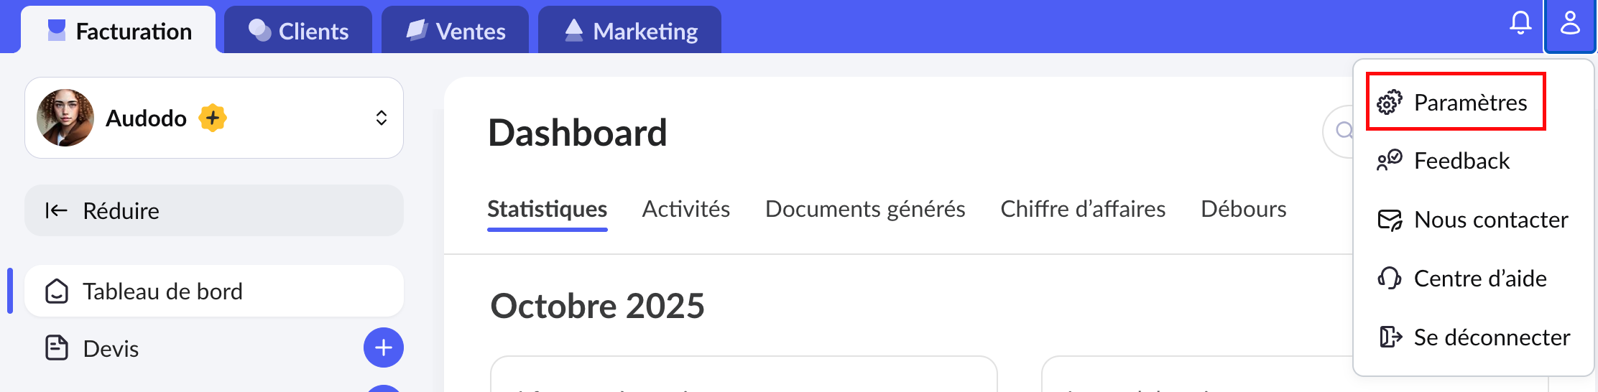The width and height of the screenshot is (1598, 392).
Task: Choose Feedback in the user menu
Action: (x=1461, y=161)
